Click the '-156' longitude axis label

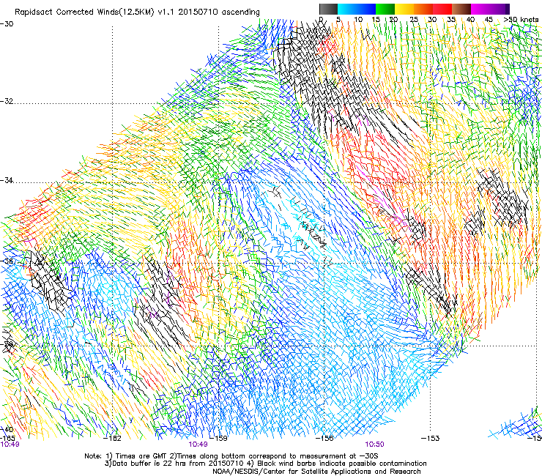coord(324,439)
